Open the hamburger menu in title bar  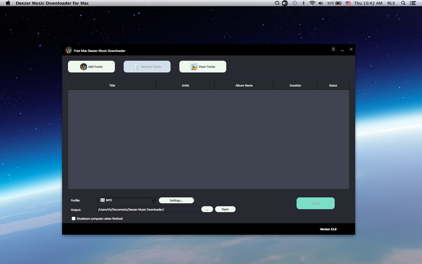tap(333, 49)
